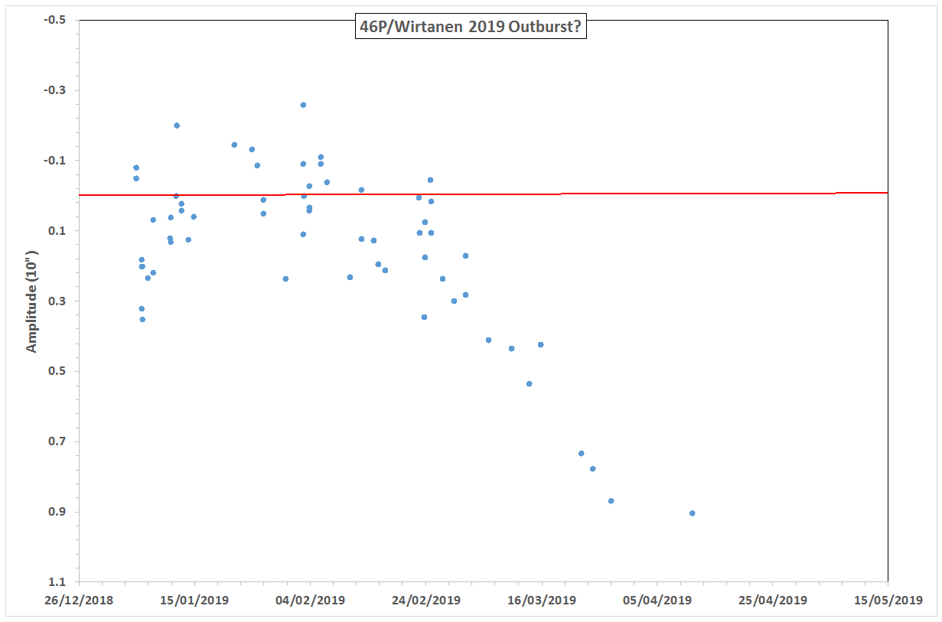942x622 pixels.
Task: Click the y-axis value -0.5
Action: pyautogui.click(x=55, y=20)
